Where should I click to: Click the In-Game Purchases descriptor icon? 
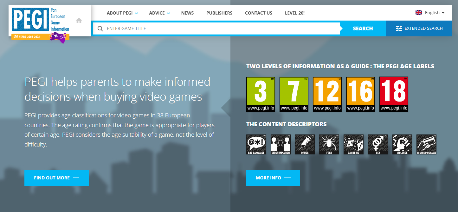point(426,145)
